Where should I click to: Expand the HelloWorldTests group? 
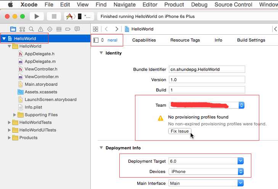[9, 122]
